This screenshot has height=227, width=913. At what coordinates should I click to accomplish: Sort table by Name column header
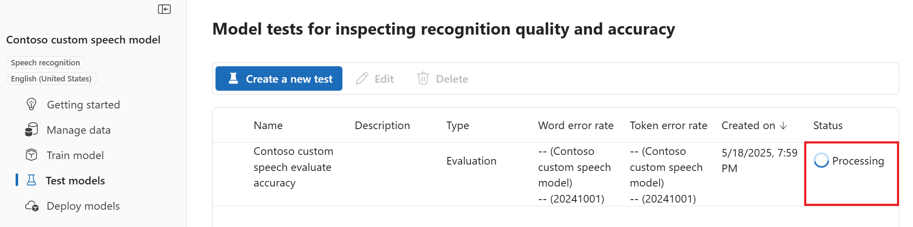point(268,125)
